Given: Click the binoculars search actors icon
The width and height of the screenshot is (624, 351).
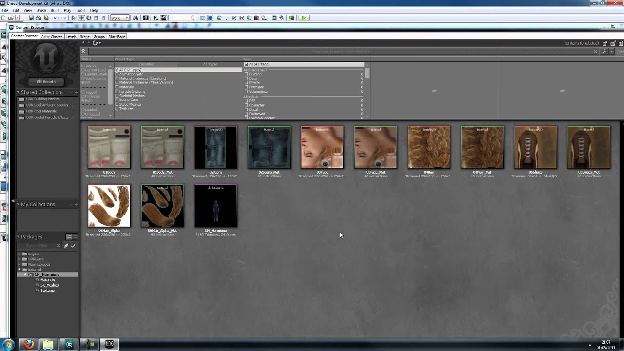Looking at the screenshot, I should (x=136, y=18).
